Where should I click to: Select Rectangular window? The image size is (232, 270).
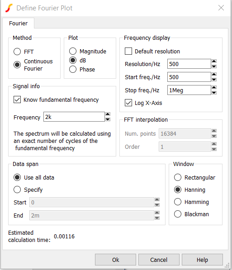coord(178,177)
